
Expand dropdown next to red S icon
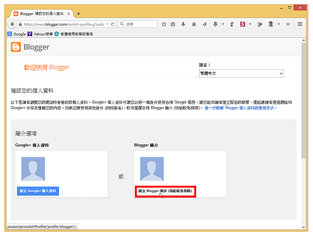click(x=250, y=24)
